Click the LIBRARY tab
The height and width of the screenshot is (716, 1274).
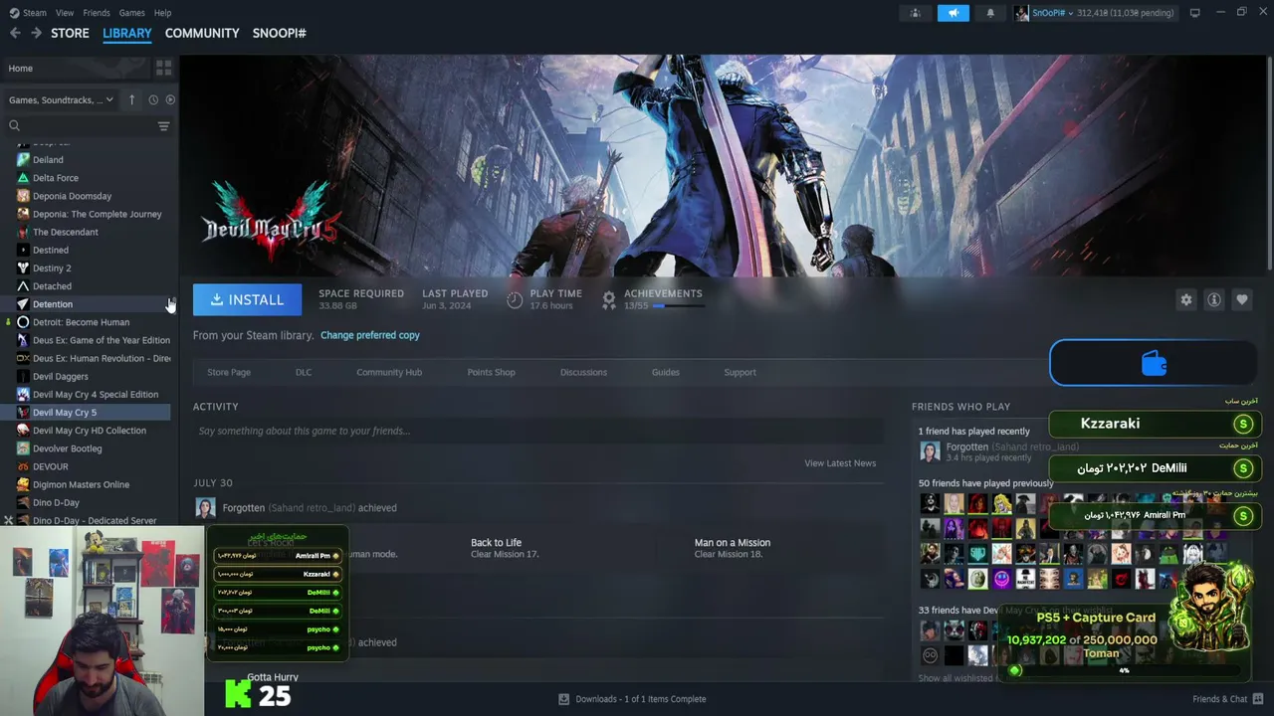click(127, 33)
